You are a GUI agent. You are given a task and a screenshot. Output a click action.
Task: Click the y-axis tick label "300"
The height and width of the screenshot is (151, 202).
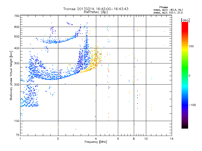click(17, 63)
